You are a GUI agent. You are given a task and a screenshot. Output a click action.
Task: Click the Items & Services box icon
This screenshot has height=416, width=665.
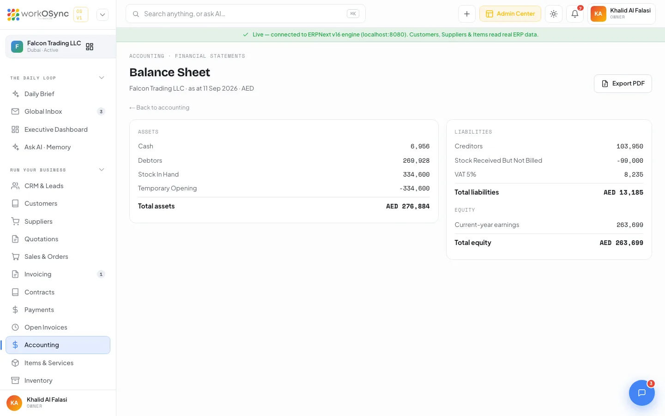(x=15, y=363)
